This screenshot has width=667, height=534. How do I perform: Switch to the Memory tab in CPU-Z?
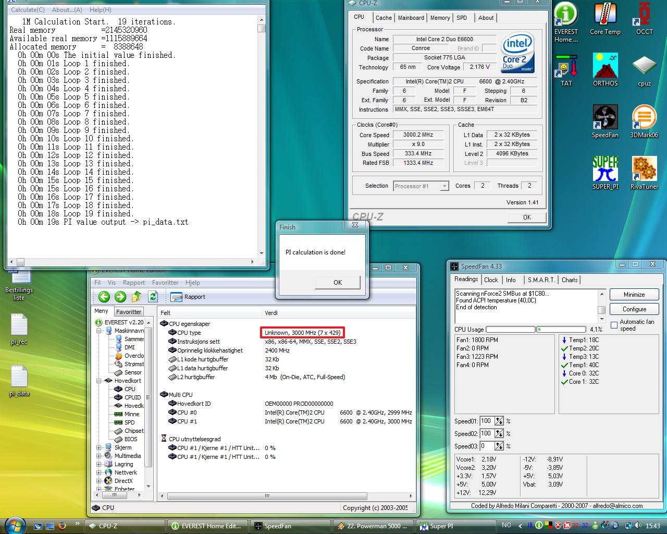coord(440,18)
